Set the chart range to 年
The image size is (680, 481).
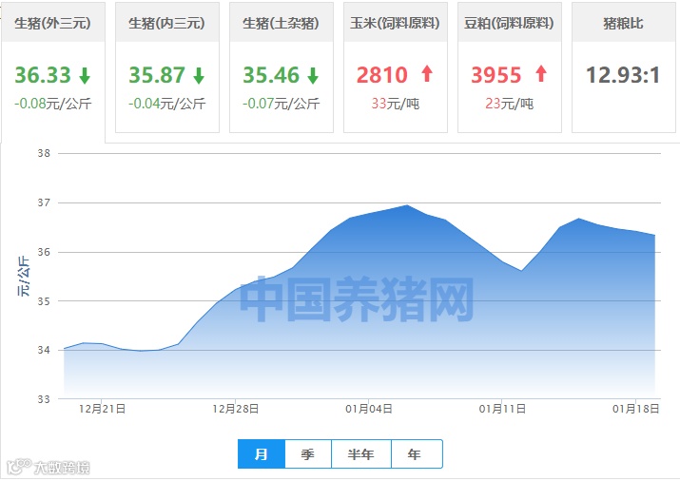pyautogui.click(x=417, y=453)
